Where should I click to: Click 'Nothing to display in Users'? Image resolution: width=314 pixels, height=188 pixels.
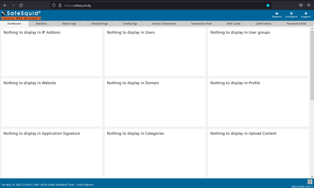click(131, 32)
